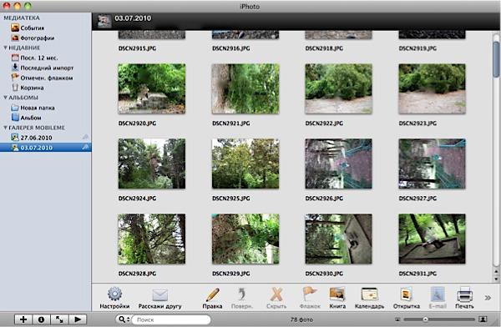This screenshot has width=501, height=327.
Task: Select photo DSCN2920.JPG thumbnail
Action: tap(152, 88)
